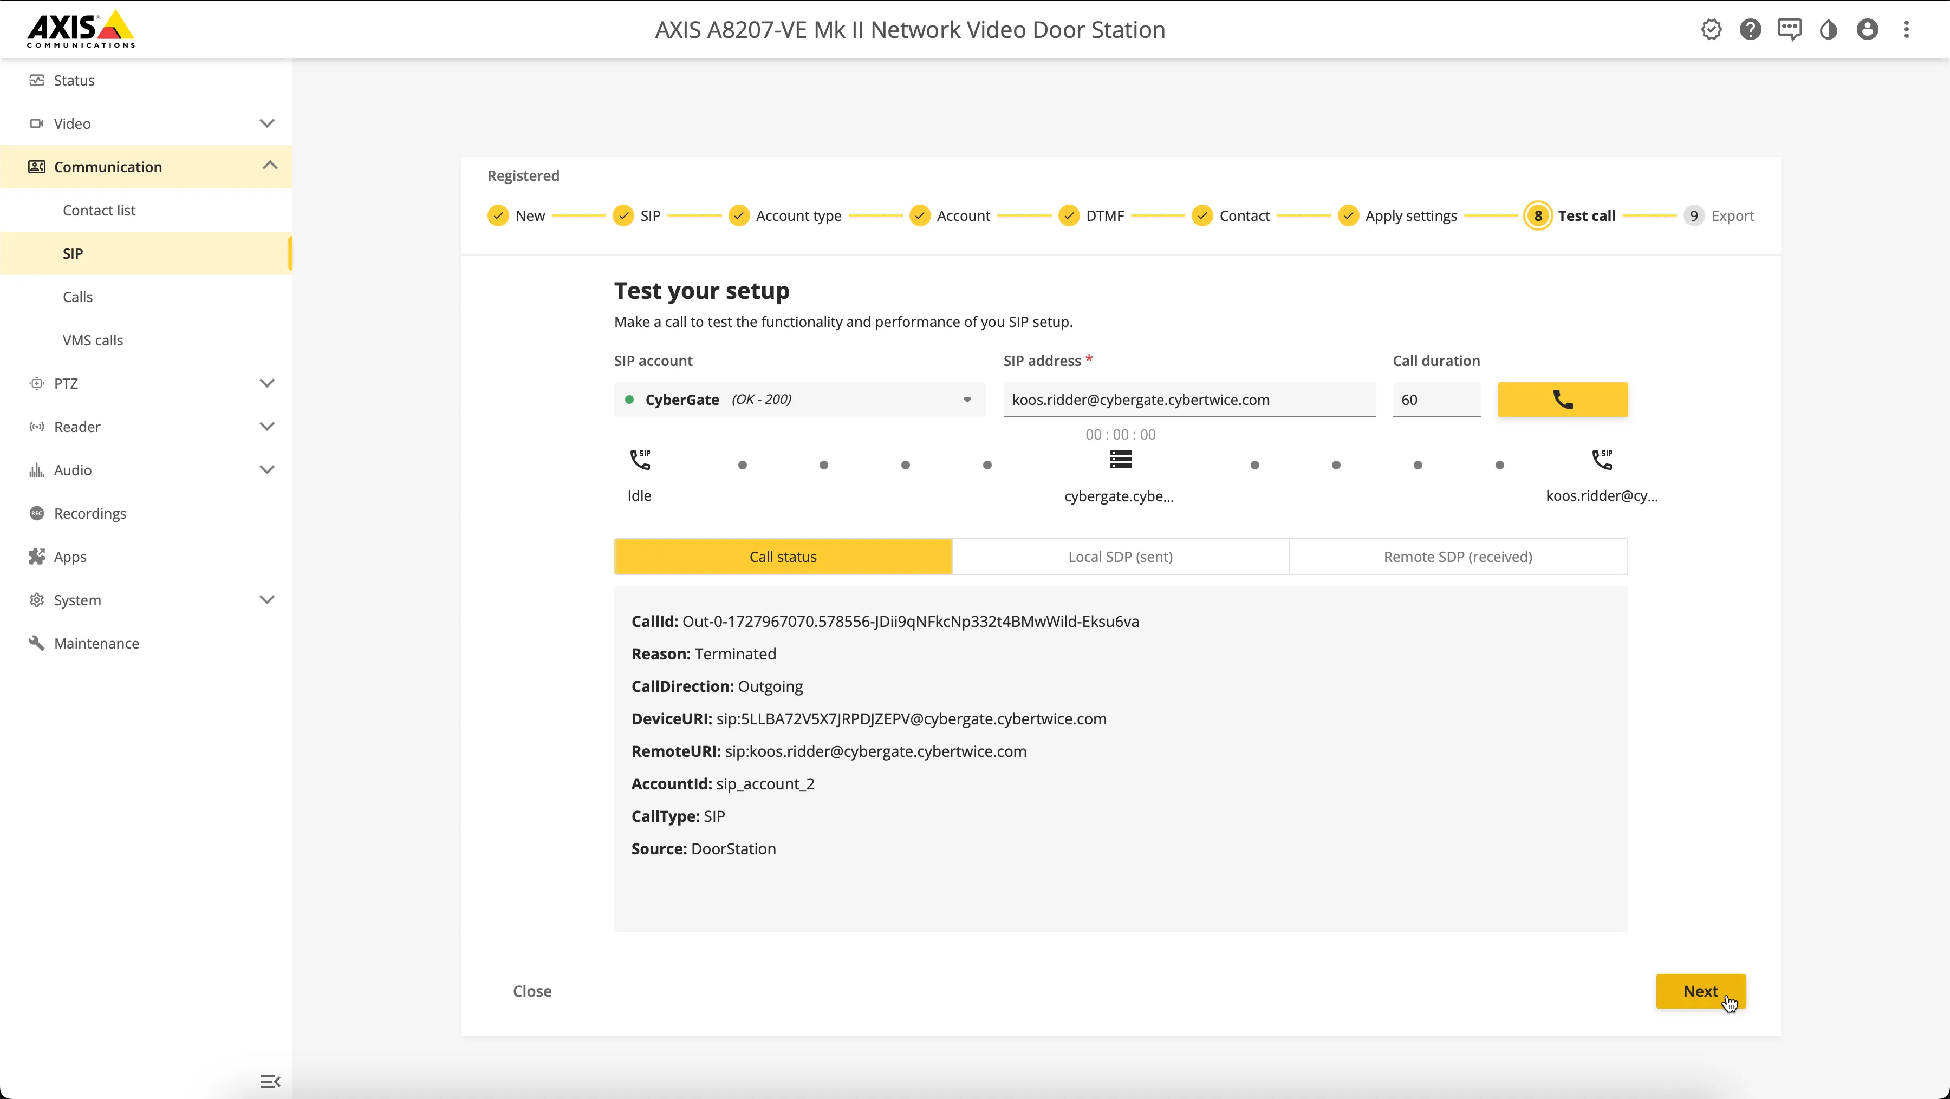This screenshot has height=1099, width=1950.
Task: Click the Reason: Terminated text
Action: 704,653
